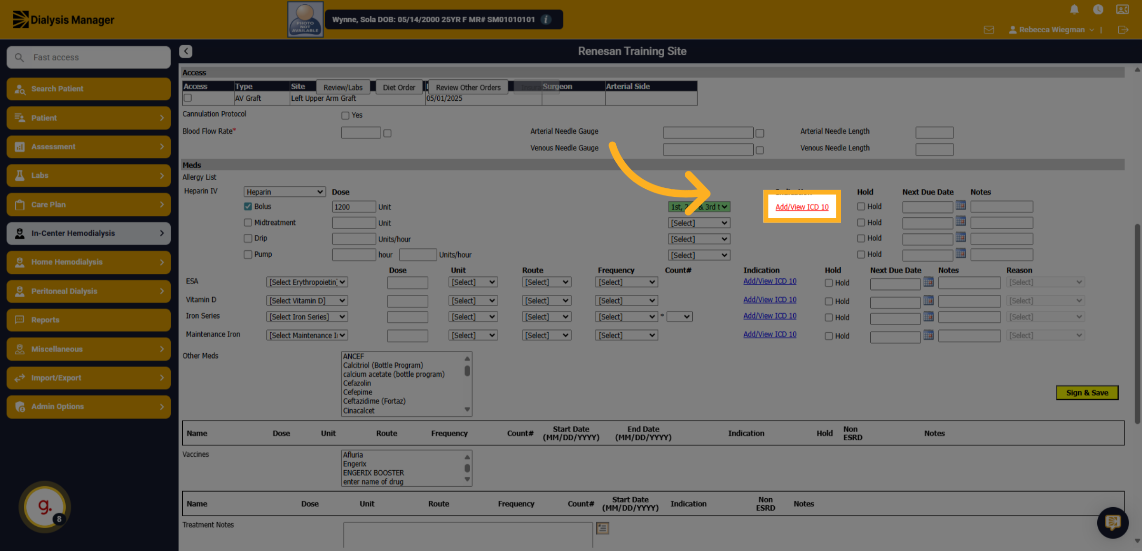Expand the In-Center Hemodialysis menu

pyautogui.click(x=89, y=233)
